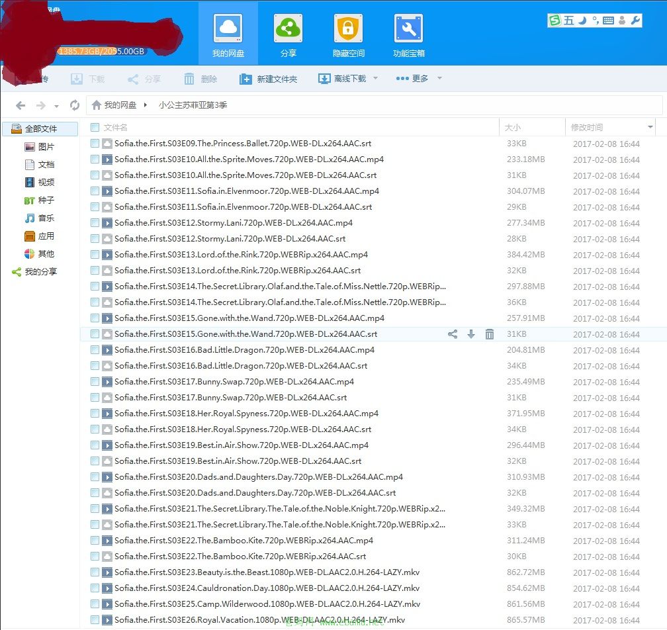Open the 修改时间 column dropdown arrow
The width and height of the screenshot is (667, 630).
pos(650,127)
